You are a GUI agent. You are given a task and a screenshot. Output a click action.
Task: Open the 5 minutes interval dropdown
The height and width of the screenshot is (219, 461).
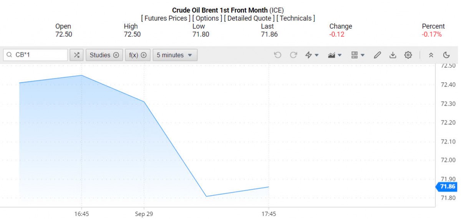[175, 55]
